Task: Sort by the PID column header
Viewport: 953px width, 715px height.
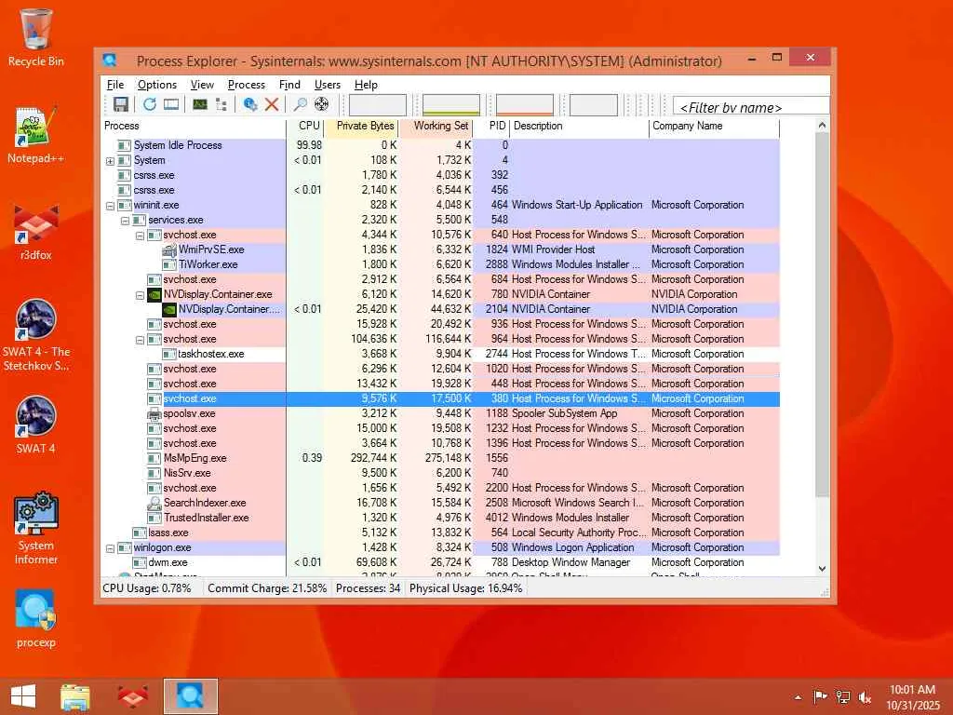Action: point(491,126)
